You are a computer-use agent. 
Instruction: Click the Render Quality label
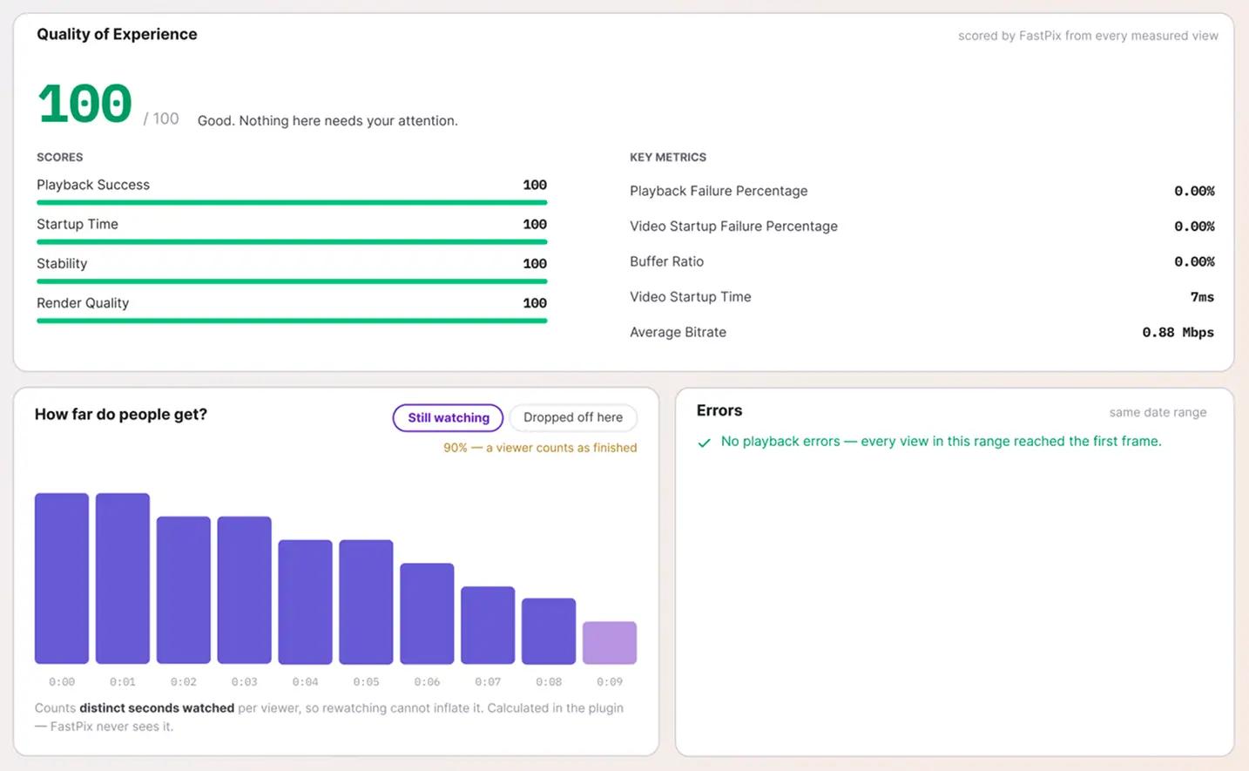tap(83, 303)
